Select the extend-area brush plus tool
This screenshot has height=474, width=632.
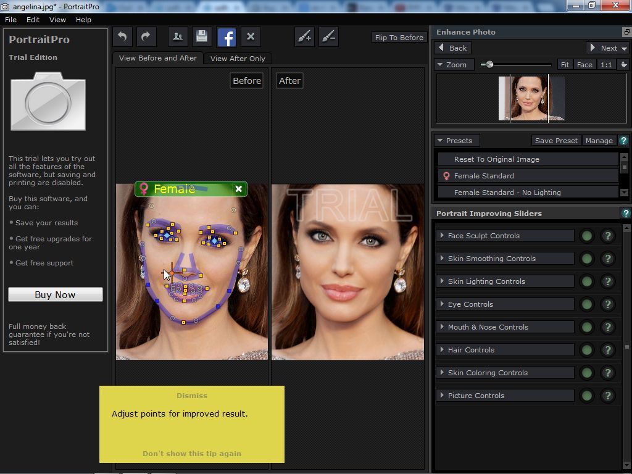[x=304, y=37]
